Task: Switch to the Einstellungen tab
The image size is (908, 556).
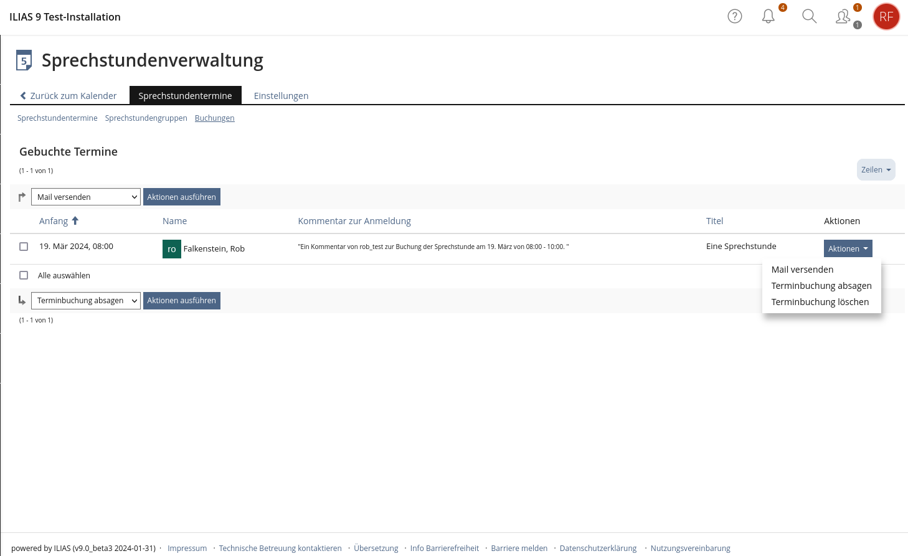Action: tap(281, 96)
